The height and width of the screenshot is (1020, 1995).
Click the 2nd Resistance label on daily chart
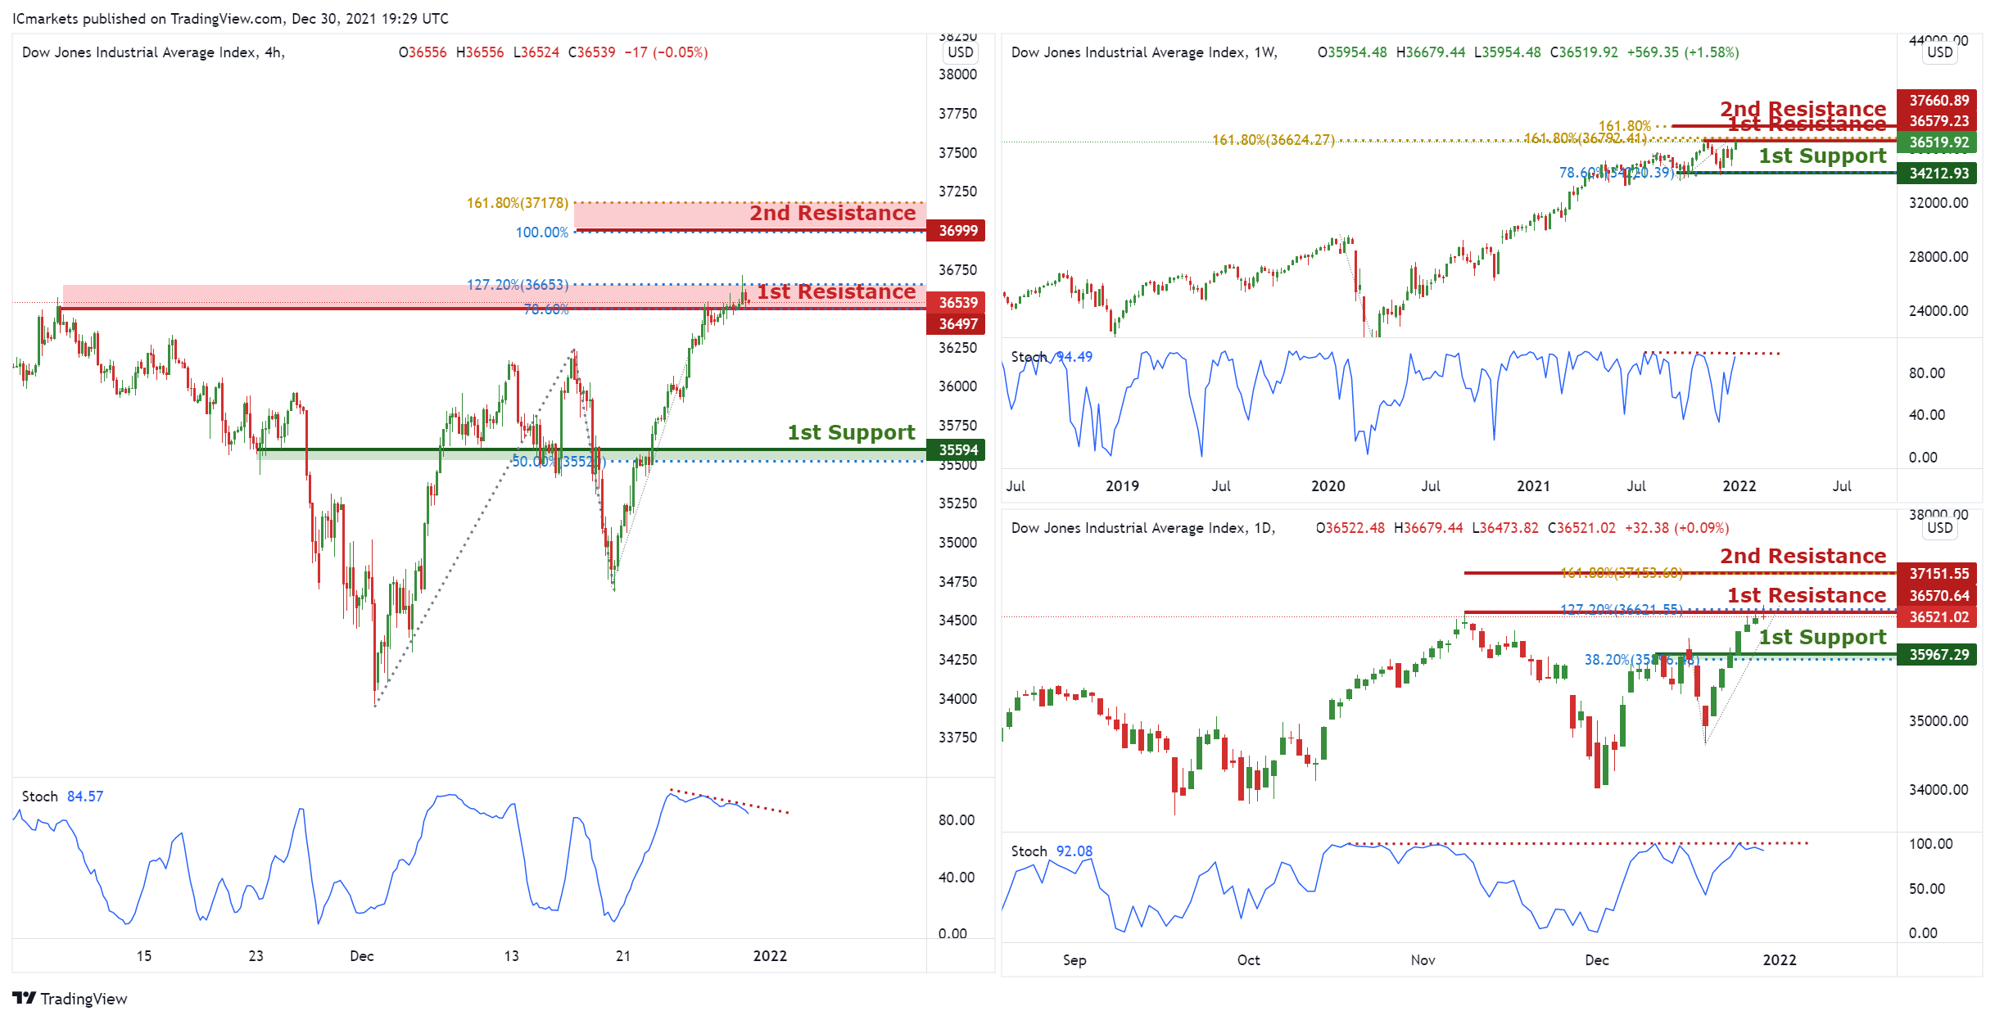(x=1803, y=557)
